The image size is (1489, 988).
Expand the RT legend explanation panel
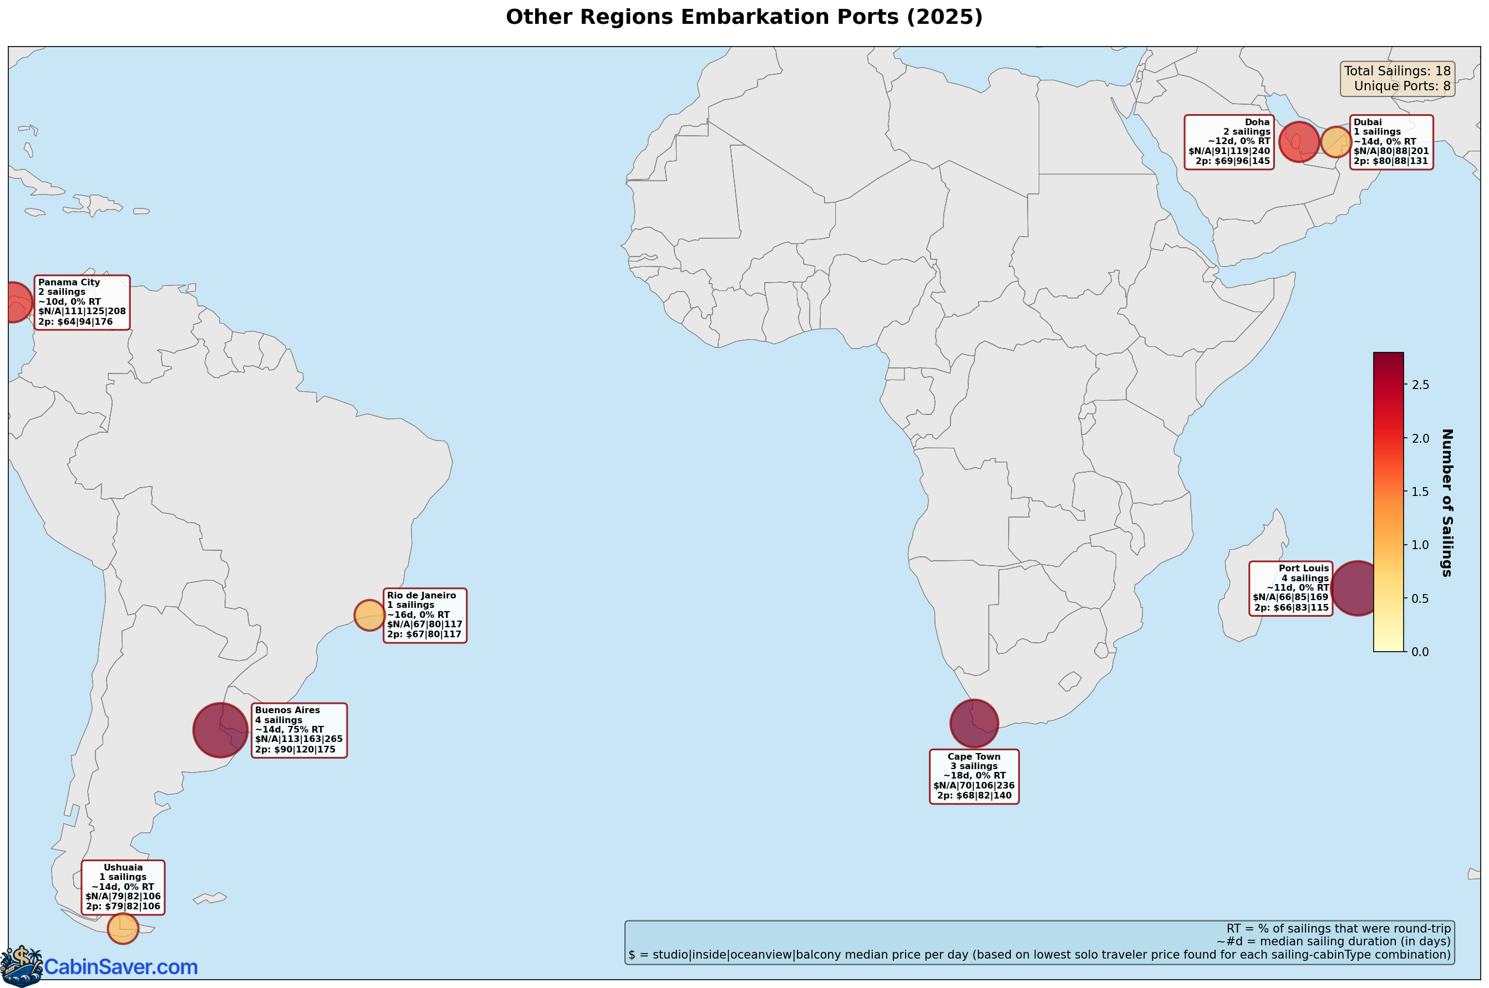click(1053, 941)
